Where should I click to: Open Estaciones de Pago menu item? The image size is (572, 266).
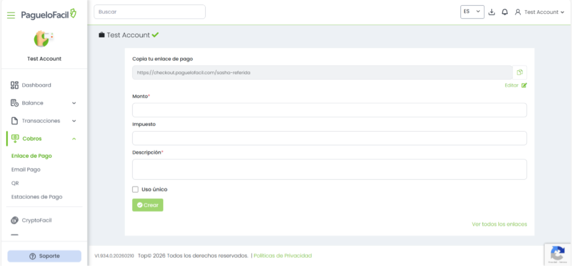point(37,197)
